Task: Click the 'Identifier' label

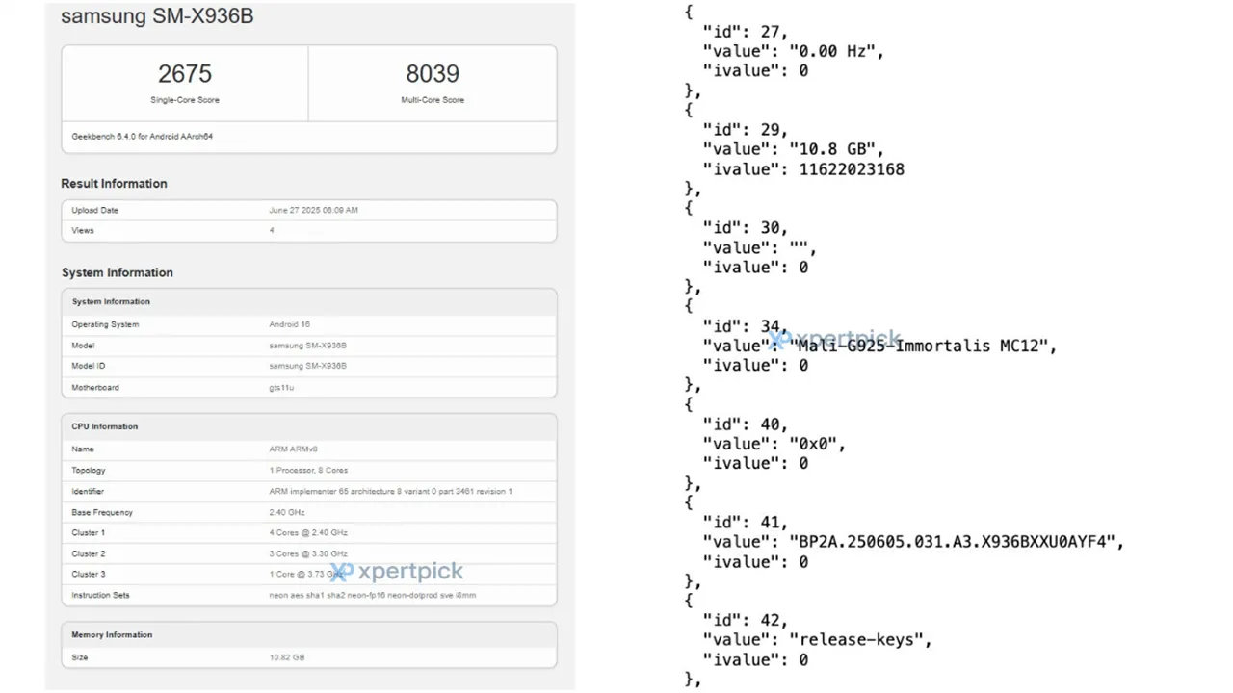Action: point(88,492)
